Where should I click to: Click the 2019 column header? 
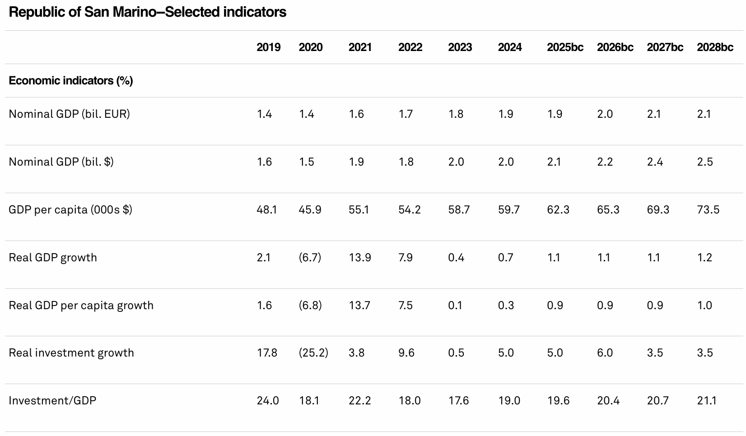[x=268, y=47]
